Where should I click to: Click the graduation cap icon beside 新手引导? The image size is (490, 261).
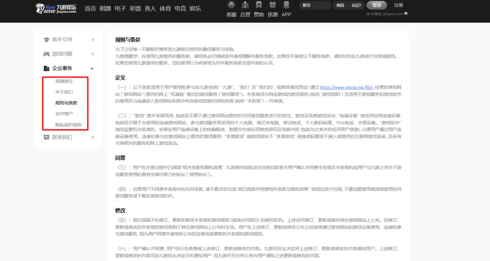(x=46, y=39)
